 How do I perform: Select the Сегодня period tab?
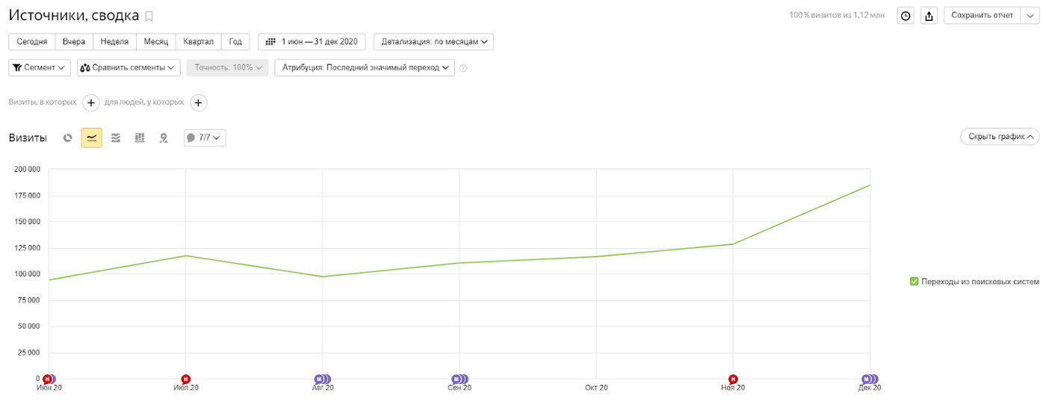(32, 42)
